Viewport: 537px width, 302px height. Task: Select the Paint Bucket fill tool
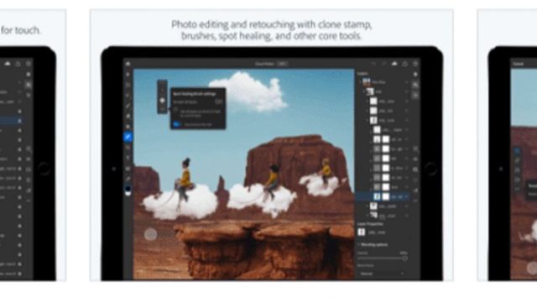tap(128, 127)
